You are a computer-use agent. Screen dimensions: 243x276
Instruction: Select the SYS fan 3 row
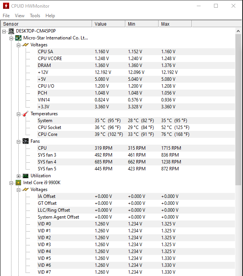coord(136,155)
